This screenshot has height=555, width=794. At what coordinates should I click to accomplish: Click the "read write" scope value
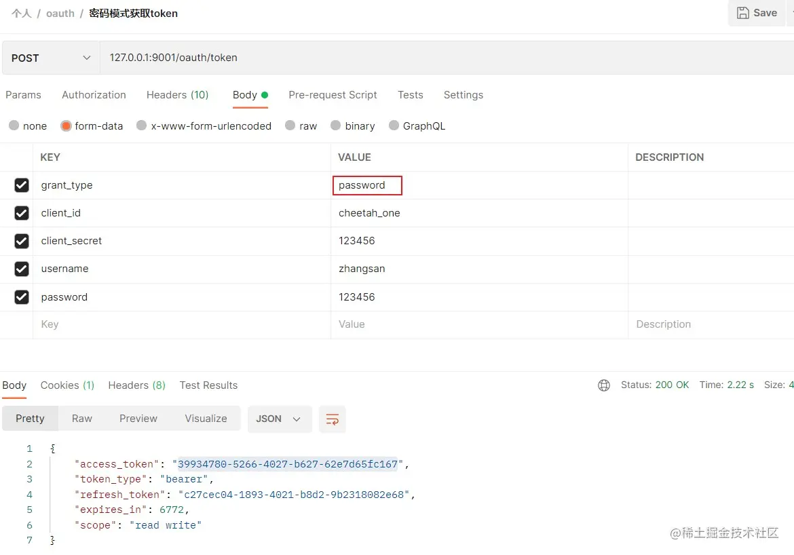(x=166, y=526)
